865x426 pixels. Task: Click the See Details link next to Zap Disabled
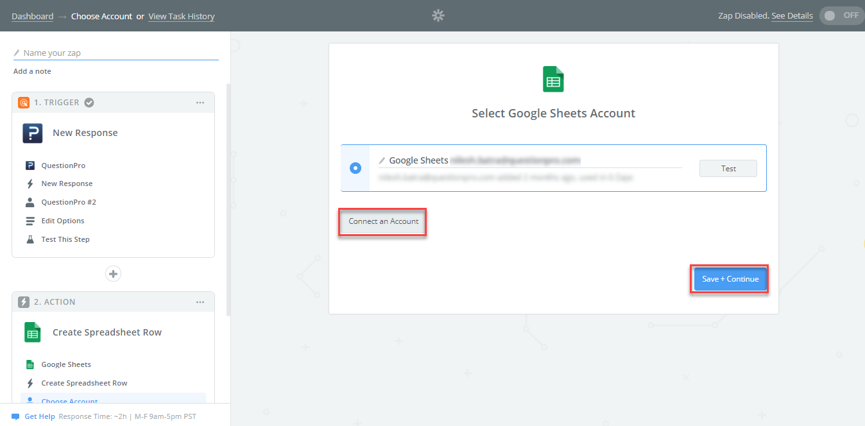point(792,15)
